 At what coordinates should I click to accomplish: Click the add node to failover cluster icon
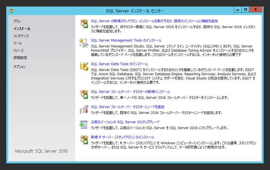point(84,109)
